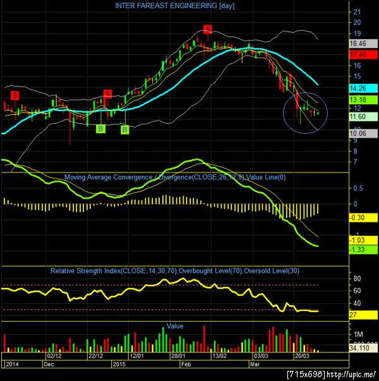
Task: Click the 22/12 date label
Action: tap(95, 356)
